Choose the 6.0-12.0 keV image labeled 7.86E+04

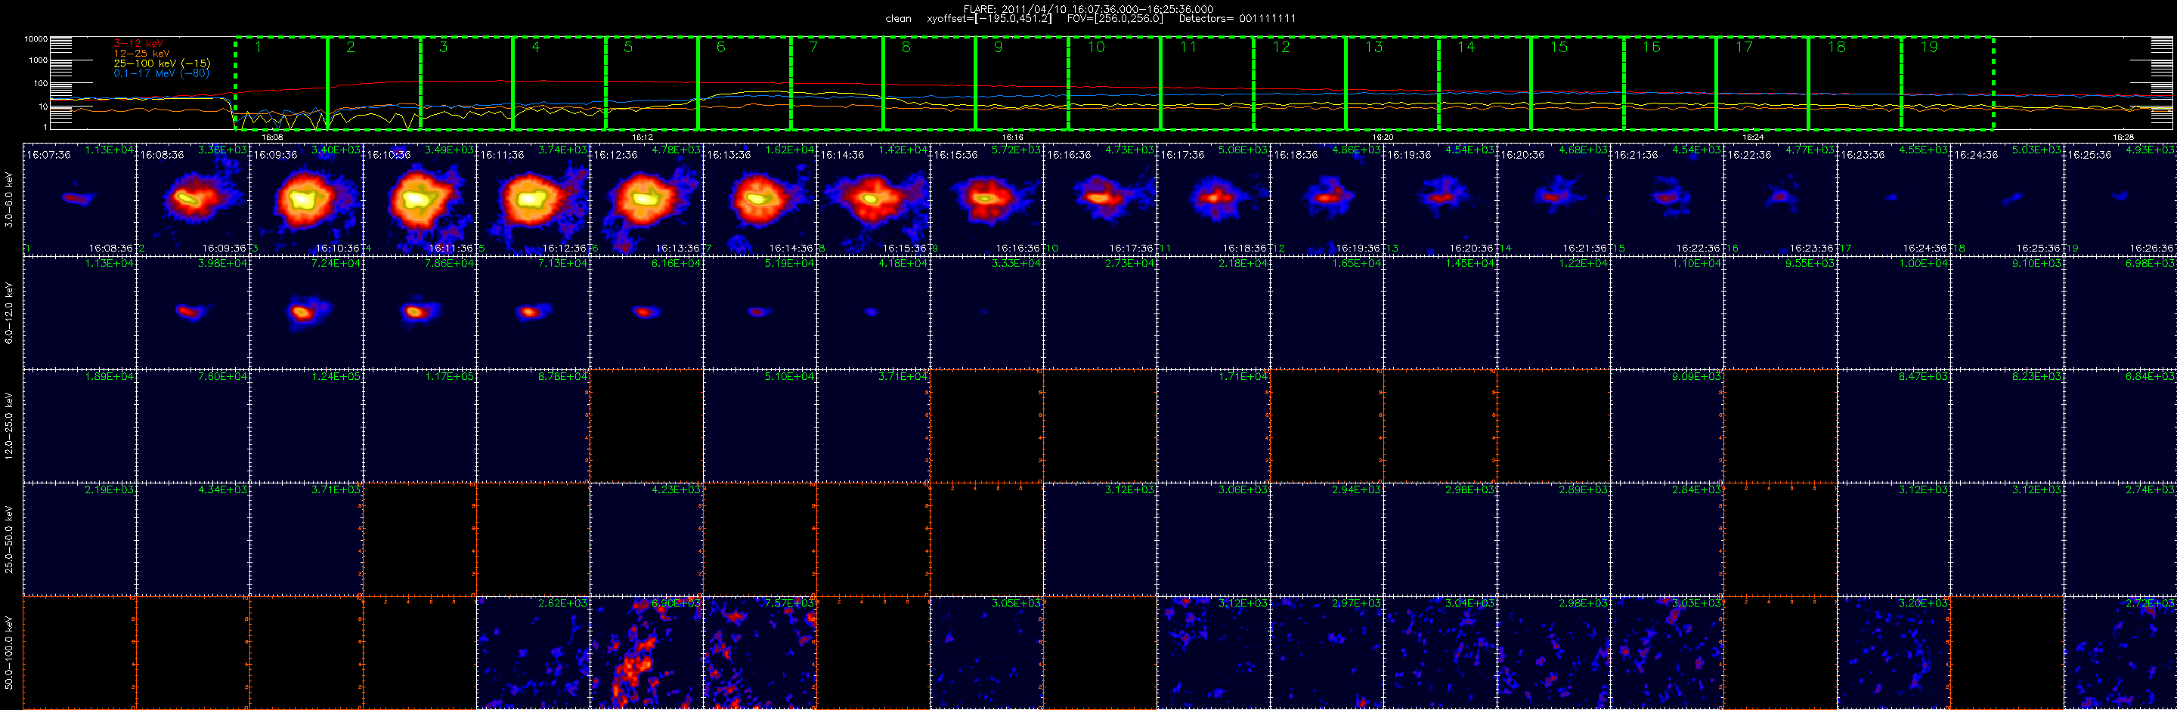click(x=420, y=313)
